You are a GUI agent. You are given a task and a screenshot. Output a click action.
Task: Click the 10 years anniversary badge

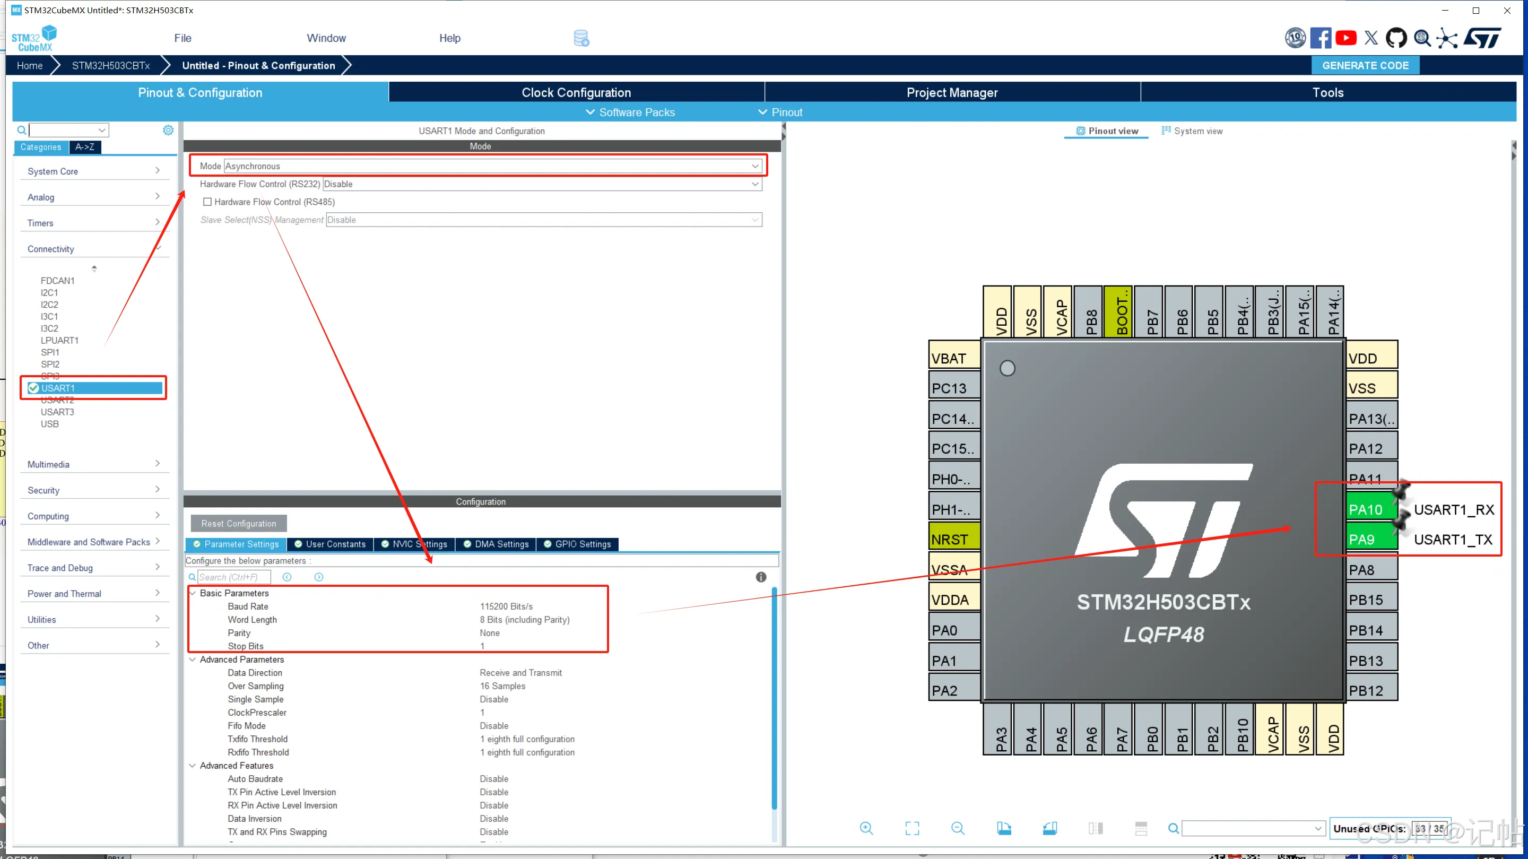point(1295,38)
